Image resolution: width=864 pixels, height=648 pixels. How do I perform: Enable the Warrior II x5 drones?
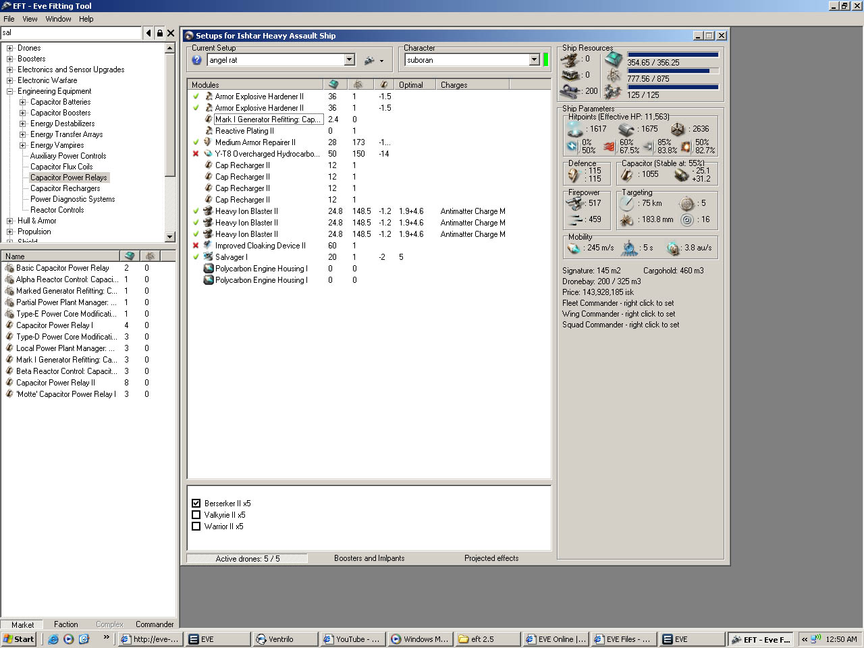196,526
